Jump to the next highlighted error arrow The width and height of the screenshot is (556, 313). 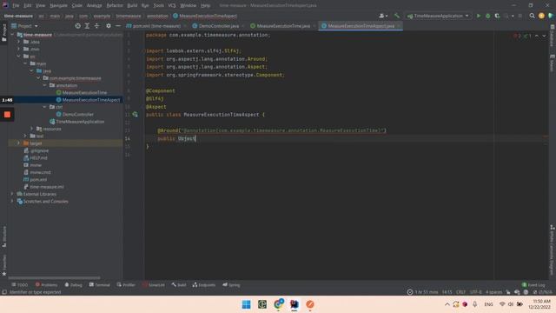pyautogui.click(x=544, y=36)
